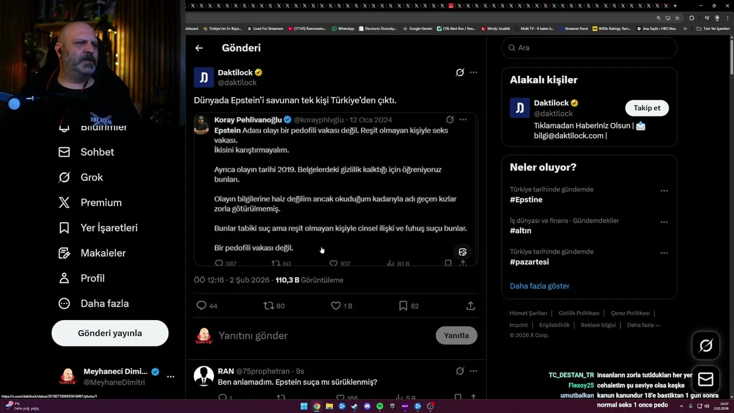Image resolution: width=734 pixels, height=413 pixels.
Task: Open Grok from the left sidebar
Action: (x=81, y=177)
